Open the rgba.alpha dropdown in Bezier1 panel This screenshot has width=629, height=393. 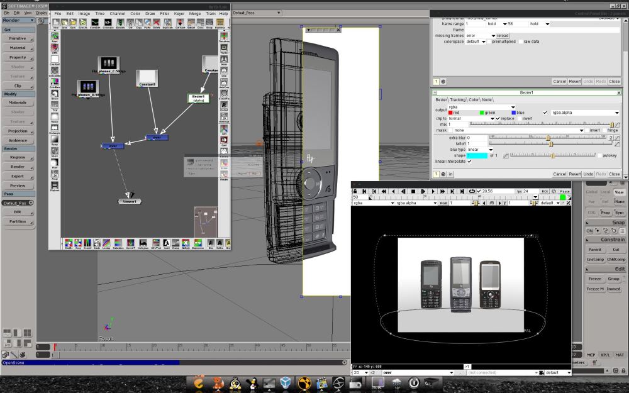pos(585,113)
